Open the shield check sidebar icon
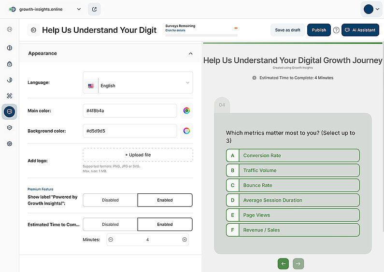 (x=10, y=128)
